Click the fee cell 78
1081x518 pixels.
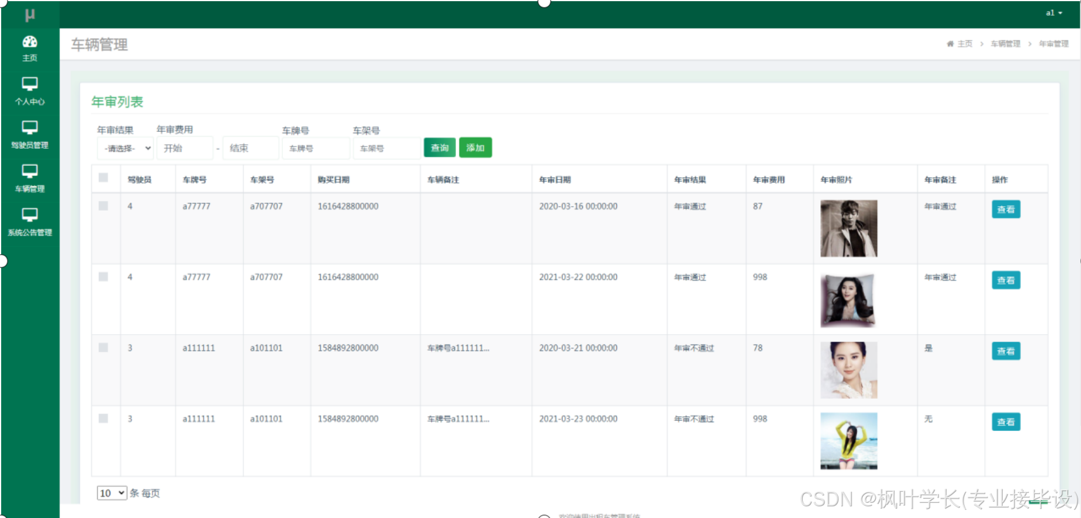coord(758,348)
